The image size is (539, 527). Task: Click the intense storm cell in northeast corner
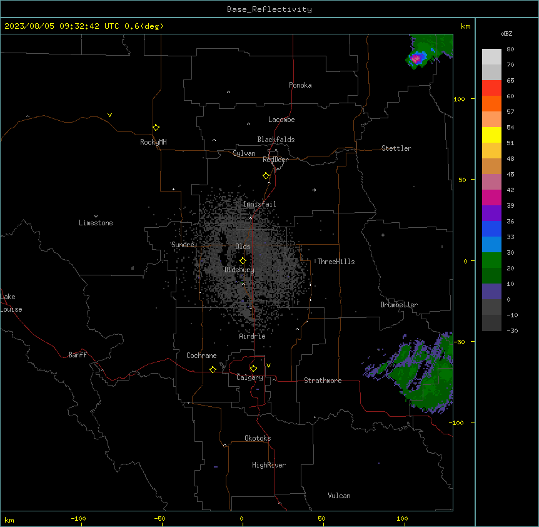416,58
